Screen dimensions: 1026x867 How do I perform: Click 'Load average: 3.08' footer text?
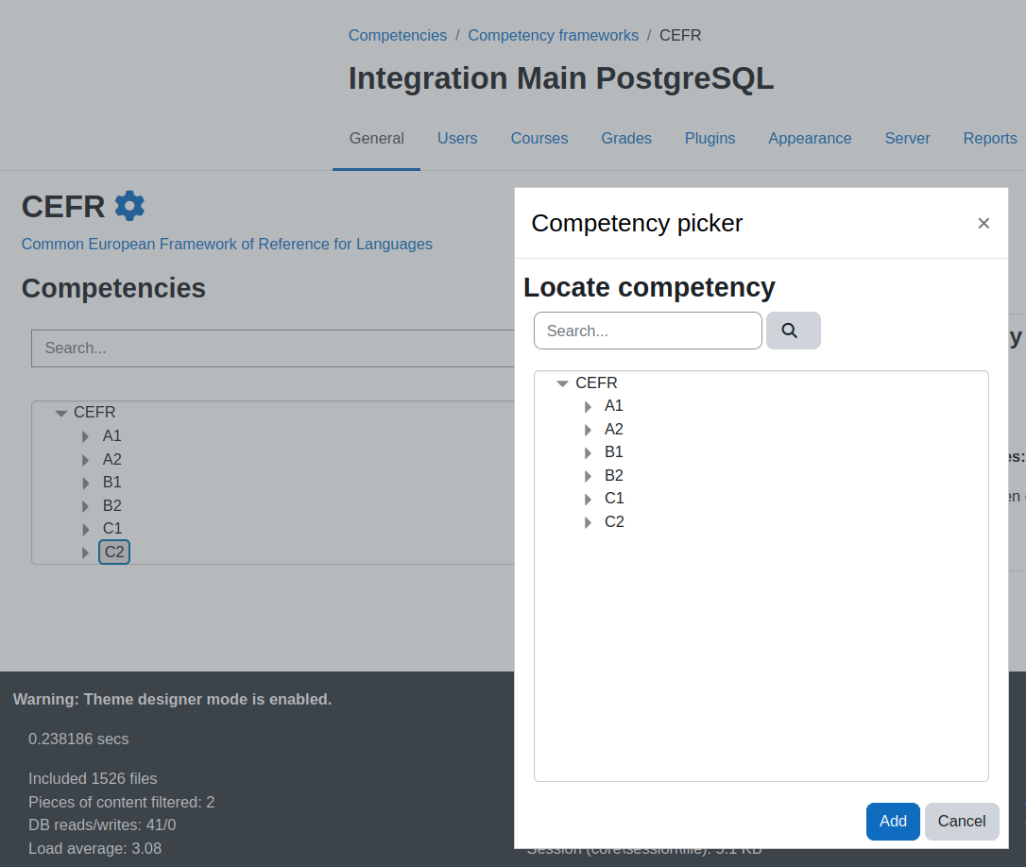(94, 849)
